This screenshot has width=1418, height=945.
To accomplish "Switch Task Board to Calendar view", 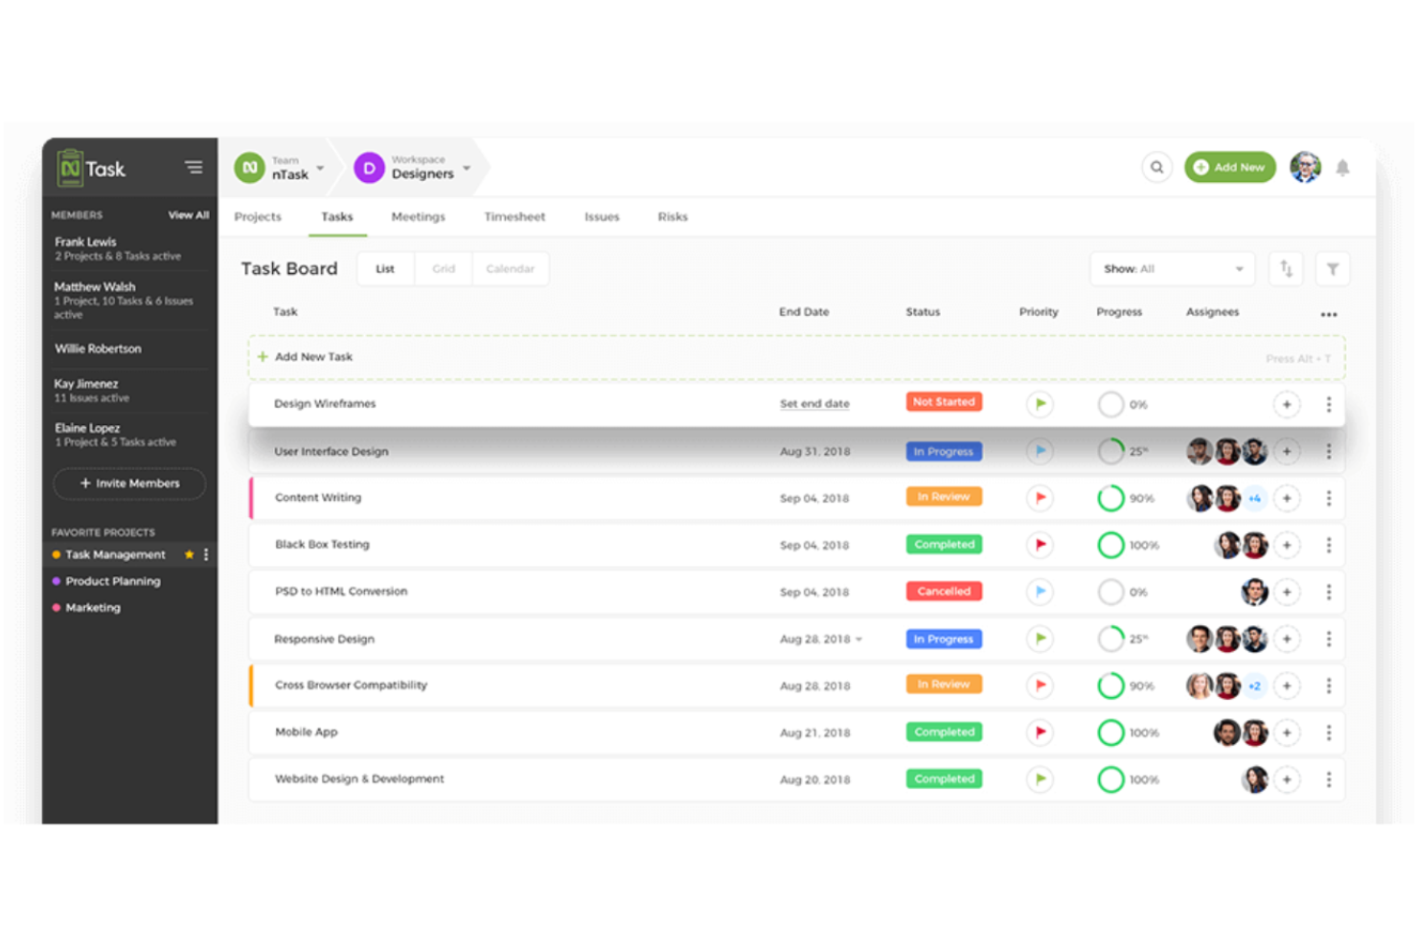I will click(510, 269).
